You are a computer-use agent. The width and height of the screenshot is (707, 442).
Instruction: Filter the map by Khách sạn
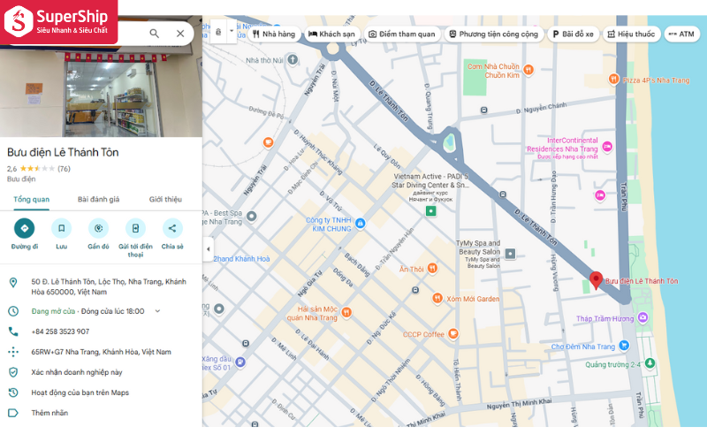(x=331, y=34)
